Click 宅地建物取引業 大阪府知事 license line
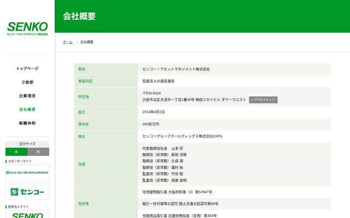Screen dimensions: 350x218 [177, 192]
